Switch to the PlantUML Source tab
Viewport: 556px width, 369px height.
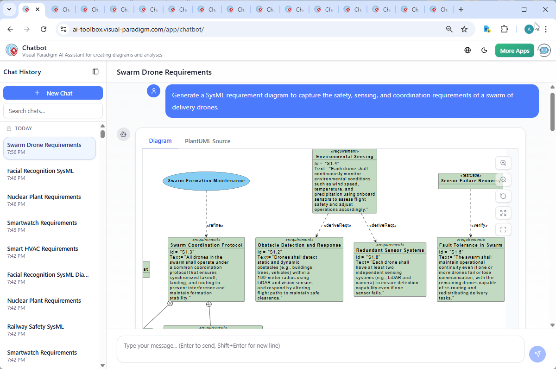[207, 141]
